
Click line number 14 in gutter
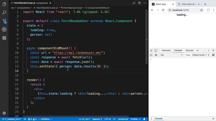click(17, 71)
